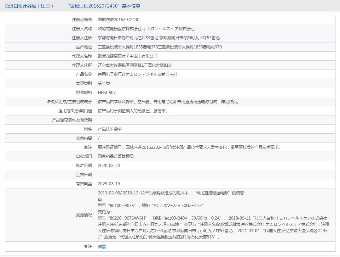This screenshot has height=257, width=340.
Task: Click the 有效期至 label
Action: coord(84,184)
